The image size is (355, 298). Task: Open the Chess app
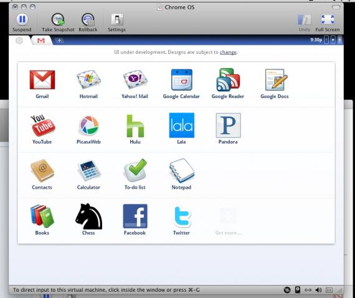(88, 216)
